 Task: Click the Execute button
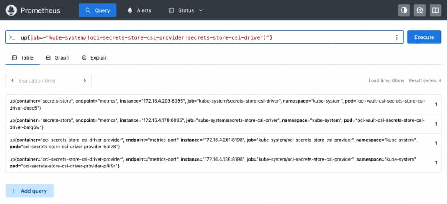424,37
